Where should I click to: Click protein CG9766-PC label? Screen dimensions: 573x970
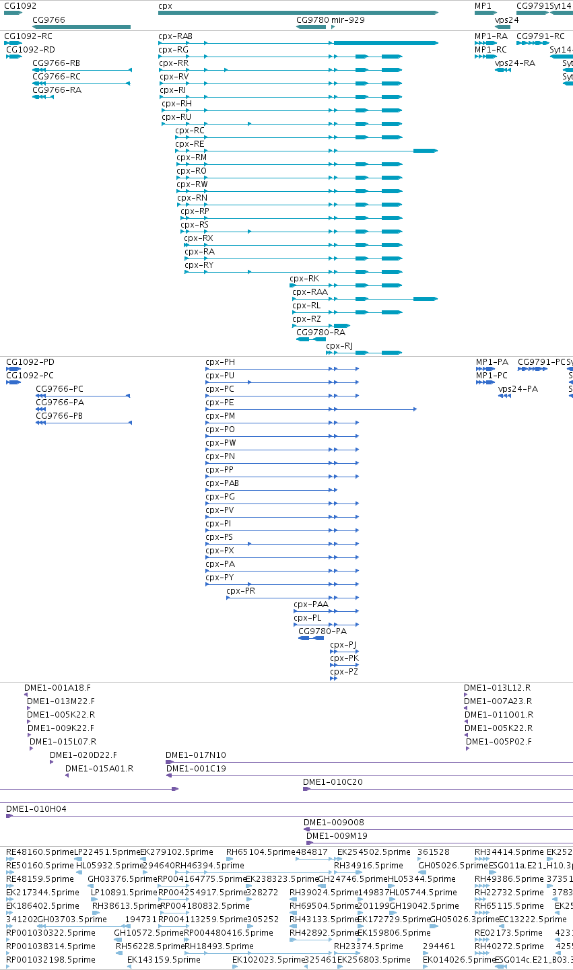point(60,389)
